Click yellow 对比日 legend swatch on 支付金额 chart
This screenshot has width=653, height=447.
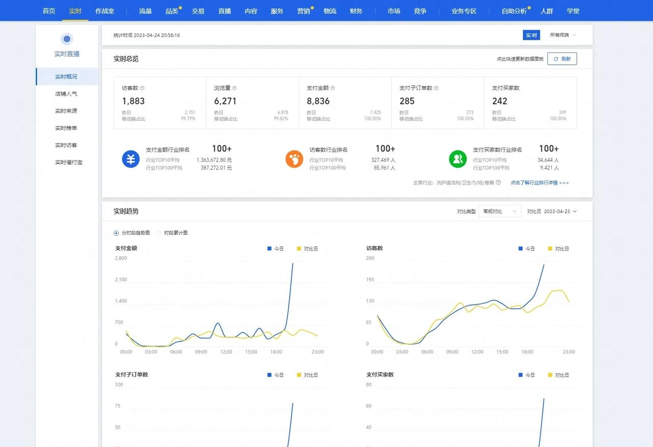point(299,249)
